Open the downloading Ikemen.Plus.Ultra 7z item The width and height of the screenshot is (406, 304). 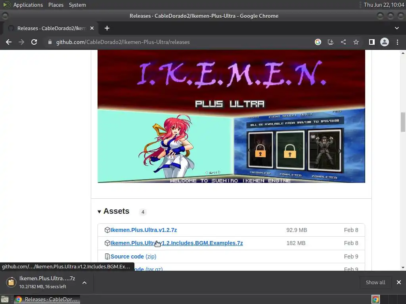tap(47, 282)
